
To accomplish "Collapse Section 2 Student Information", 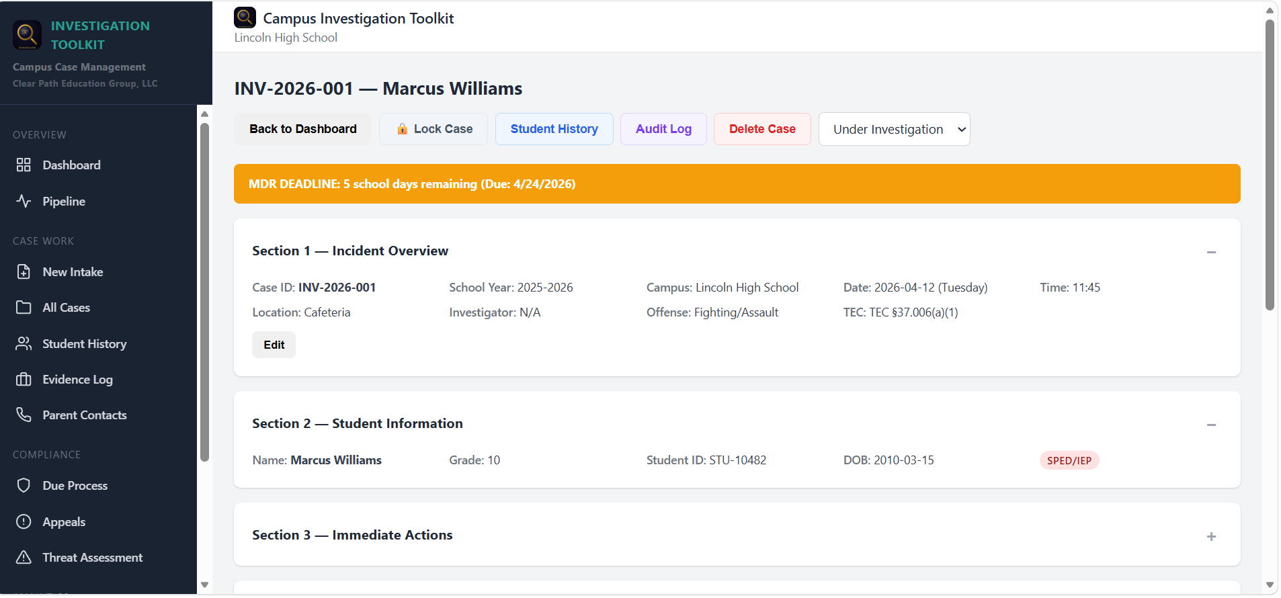I will pos(1211,425).
